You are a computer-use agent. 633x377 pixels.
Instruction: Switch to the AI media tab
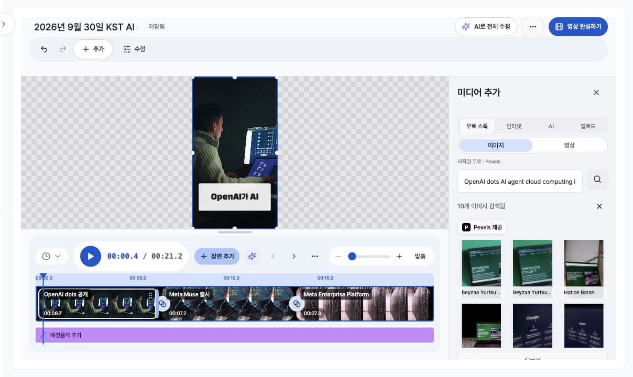pyautogui.click(x=551, y=126)
